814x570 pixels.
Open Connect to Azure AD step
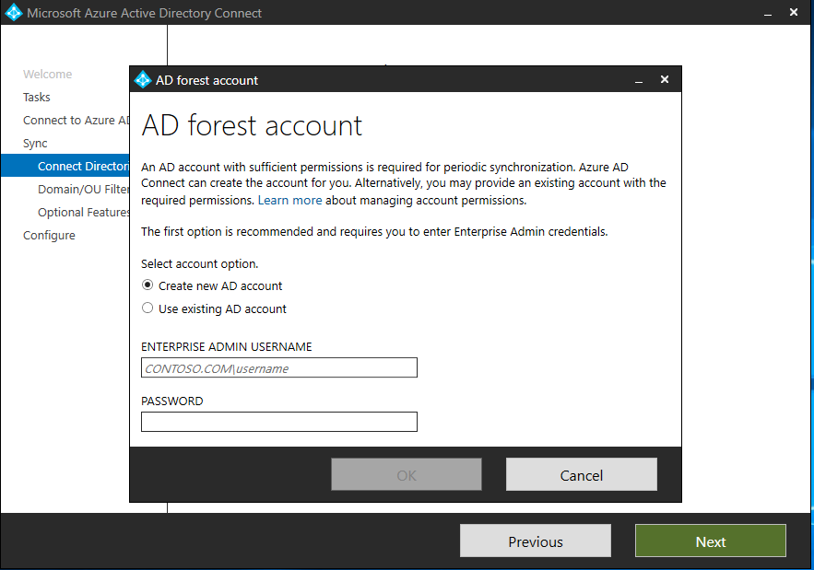coord(76,121)
